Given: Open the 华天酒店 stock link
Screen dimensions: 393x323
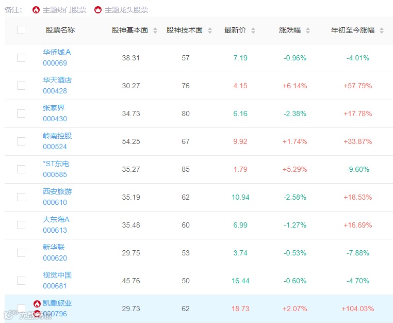Looking at the screenshot, I should tap(57, 80).
